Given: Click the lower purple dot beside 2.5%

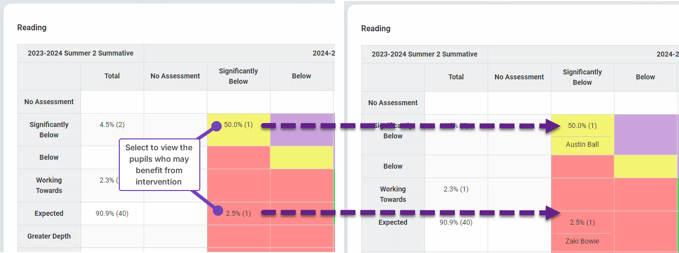Looking at the screenshot, I should pyautogui.click(x=218, y=211).
